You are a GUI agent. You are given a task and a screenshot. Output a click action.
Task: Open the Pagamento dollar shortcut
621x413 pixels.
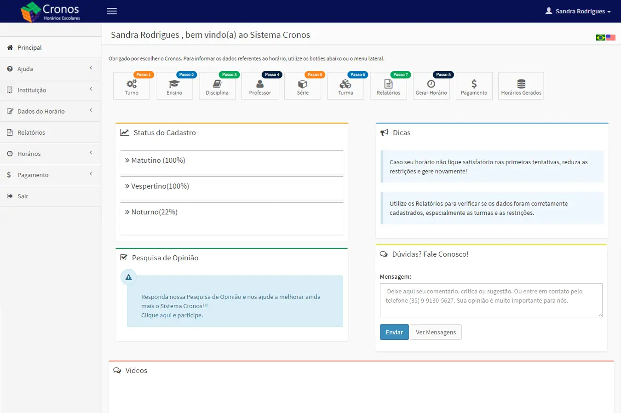click(x=474, y=86)
